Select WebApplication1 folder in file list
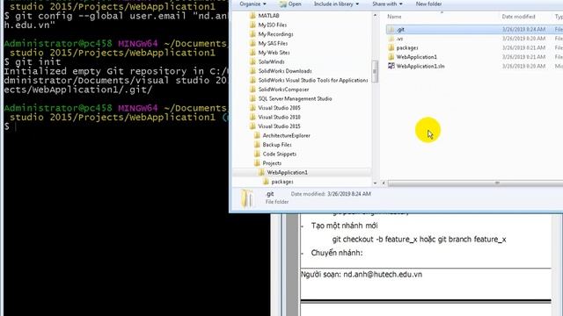Image resolution: width=563 pixels, height=316 pixels. point(416,57)
